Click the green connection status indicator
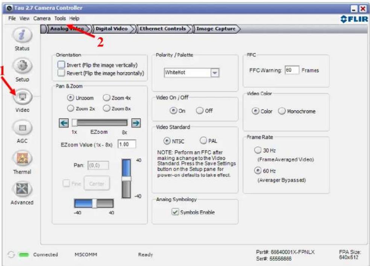This screenshot has height=266, width=370. point(24,254)
